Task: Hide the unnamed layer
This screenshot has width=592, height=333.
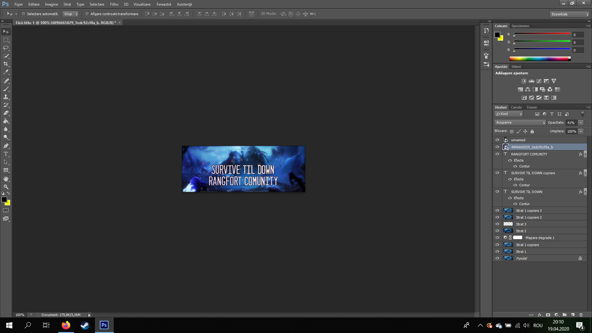Action: click(497, 140)
